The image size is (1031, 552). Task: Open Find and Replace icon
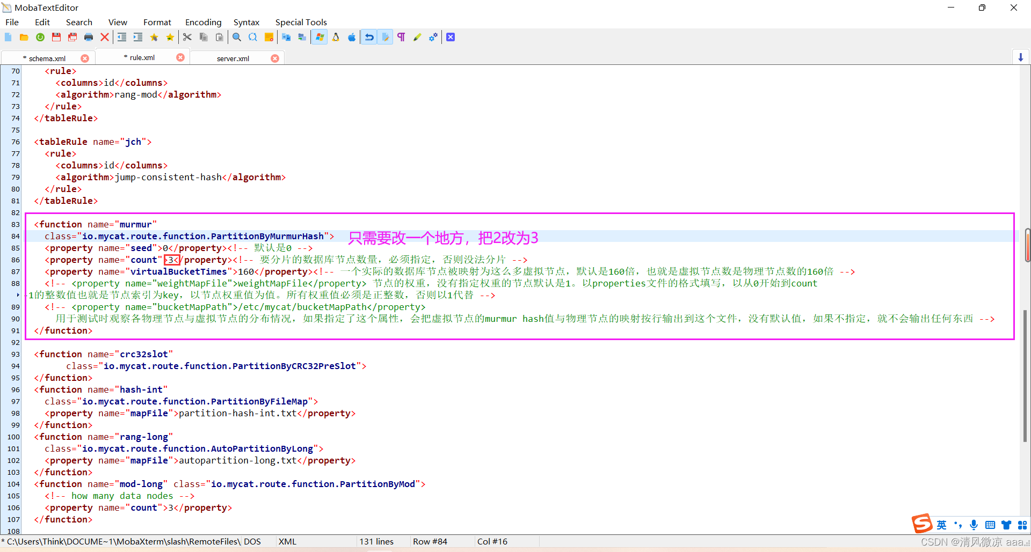coord(253,37)
